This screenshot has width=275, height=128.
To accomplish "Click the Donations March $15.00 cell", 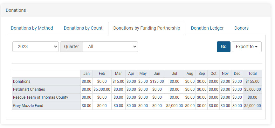I will pos(118,82).
